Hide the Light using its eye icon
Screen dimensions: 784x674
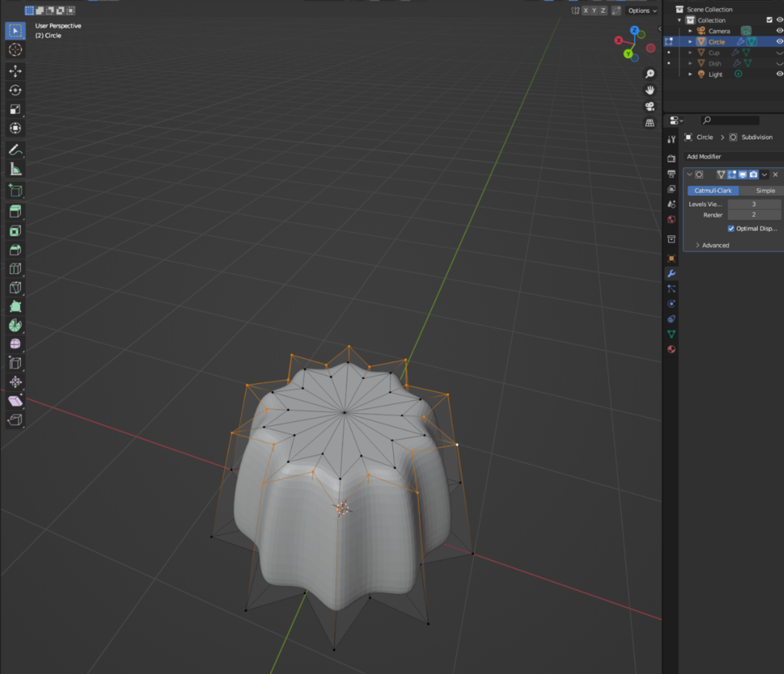(780, 74)
